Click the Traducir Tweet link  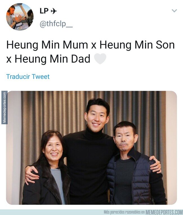tap(28, 77)
